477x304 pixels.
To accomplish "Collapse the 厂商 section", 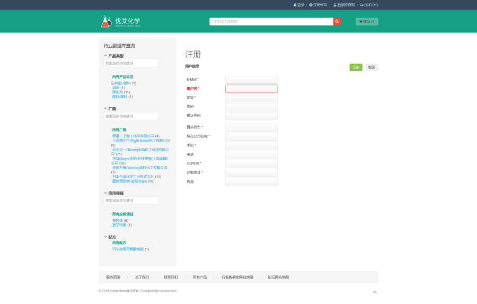I will point(105,109).
